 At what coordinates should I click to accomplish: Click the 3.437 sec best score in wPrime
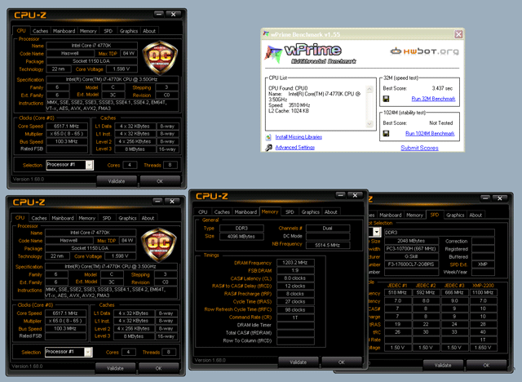click(x=442, y=88)
